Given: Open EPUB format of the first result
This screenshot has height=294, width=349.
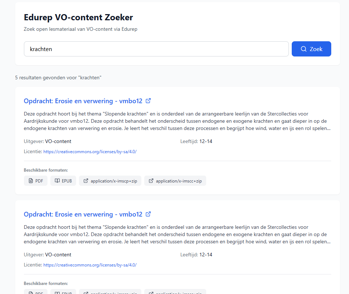Looking at the screenshot, I should 63,181.
